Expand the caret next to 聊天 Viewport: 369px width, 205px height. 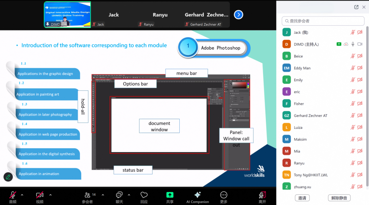[x=129, y=195]
